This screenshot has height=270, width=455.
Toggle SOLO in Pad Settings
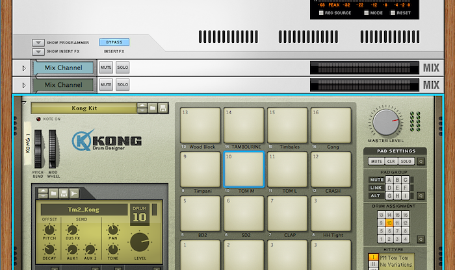pos(406,162)
